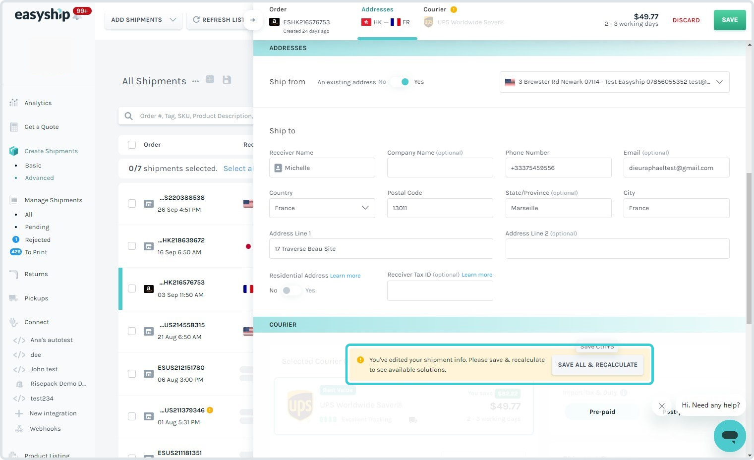Click Save All & Recalculate
This screenshot has height=460, width=754.
coord(597,365)
